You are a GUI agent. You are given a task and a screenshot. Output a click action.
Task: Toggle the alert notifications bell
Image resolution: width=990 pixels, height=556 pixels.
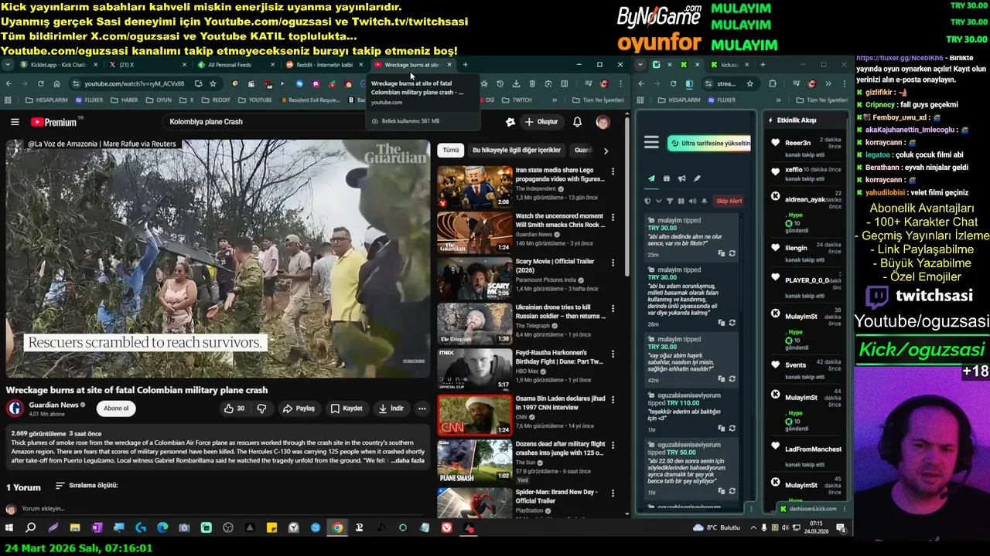pyautogui.click(x=704, y=201)
